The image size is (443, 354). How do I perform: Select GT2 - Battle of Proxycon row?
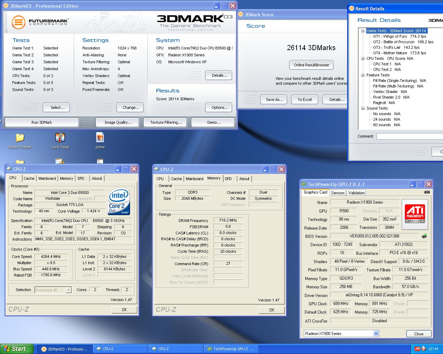point(403,42)
